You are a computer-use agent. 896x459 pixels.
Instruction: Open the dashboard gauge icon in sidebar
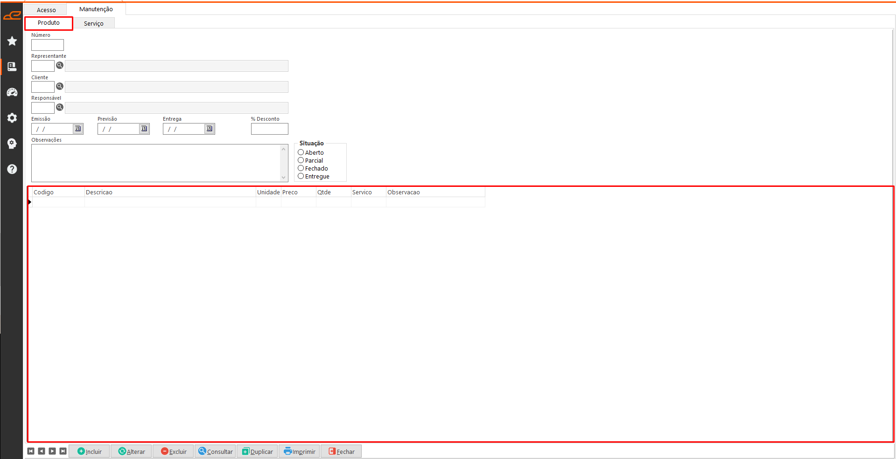click(x=12, y=92)
